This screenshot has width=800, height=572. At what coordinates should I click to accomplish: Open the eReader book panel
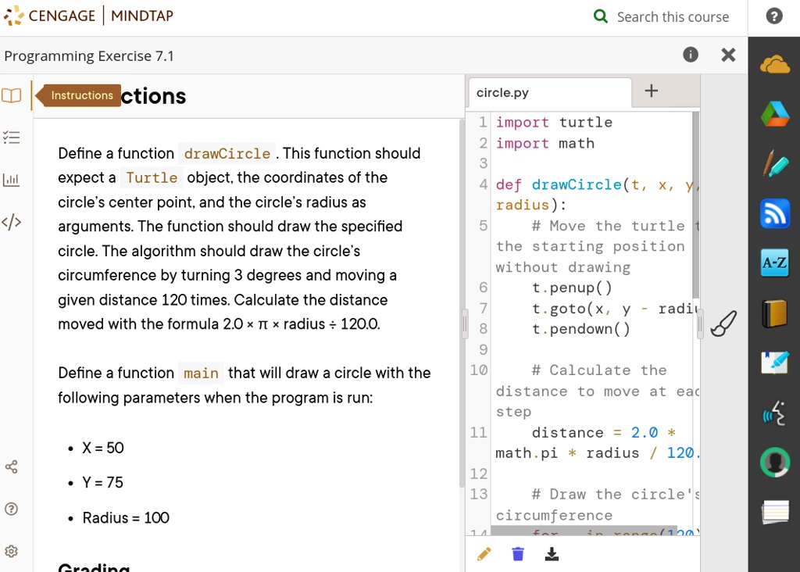pyautogui.click(x=11, y=95)
